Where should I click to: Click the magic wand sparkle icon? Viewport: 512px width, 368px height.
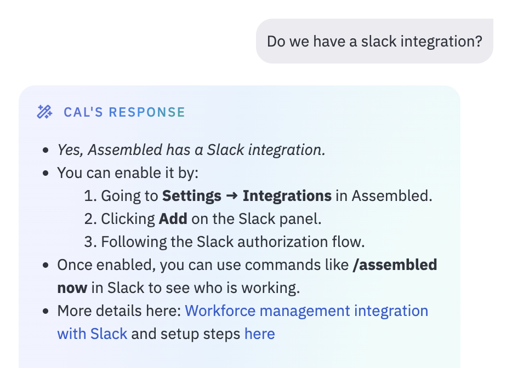point(44,112)
